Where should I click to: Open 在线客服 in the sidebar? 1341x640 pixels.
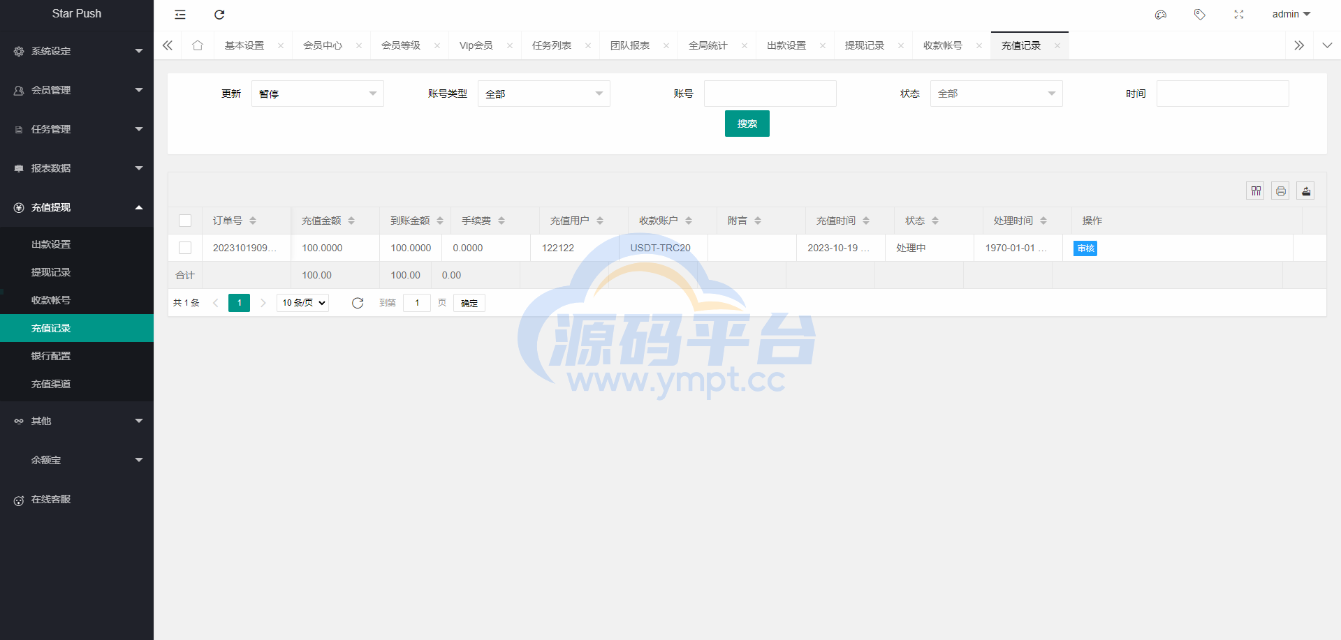(77, 499)
